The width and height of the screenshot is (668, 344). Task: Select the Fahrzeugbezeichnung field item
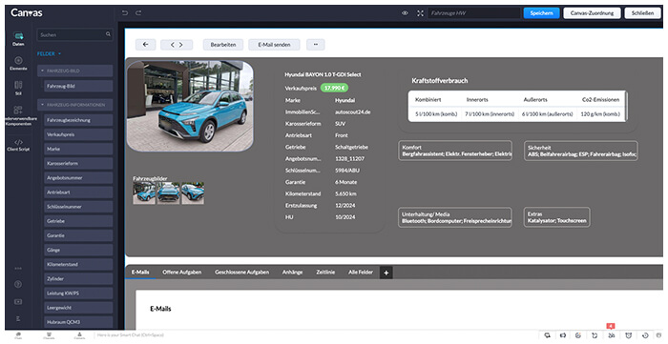(78, 120)
